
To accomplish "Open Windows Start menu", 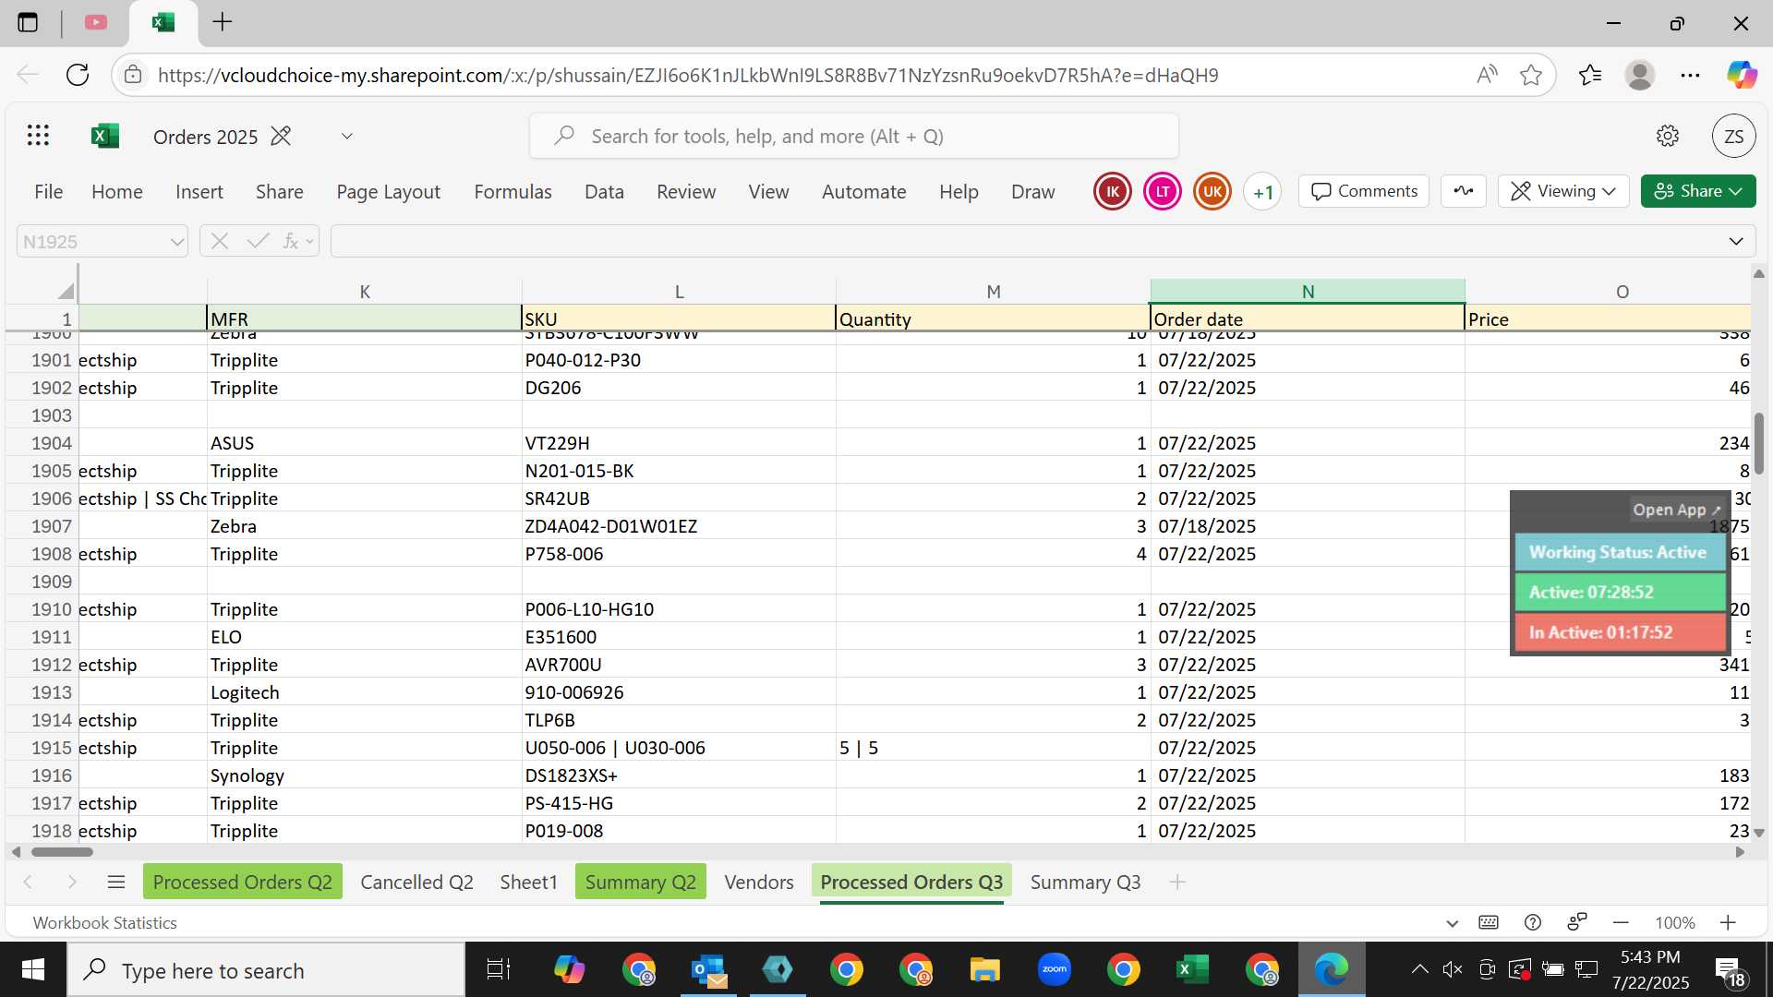I will 33,969.
